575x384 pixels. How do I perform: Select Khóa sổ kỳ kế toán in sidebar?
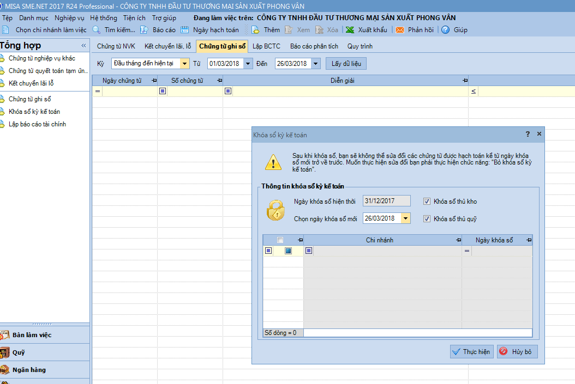point(34,112)
